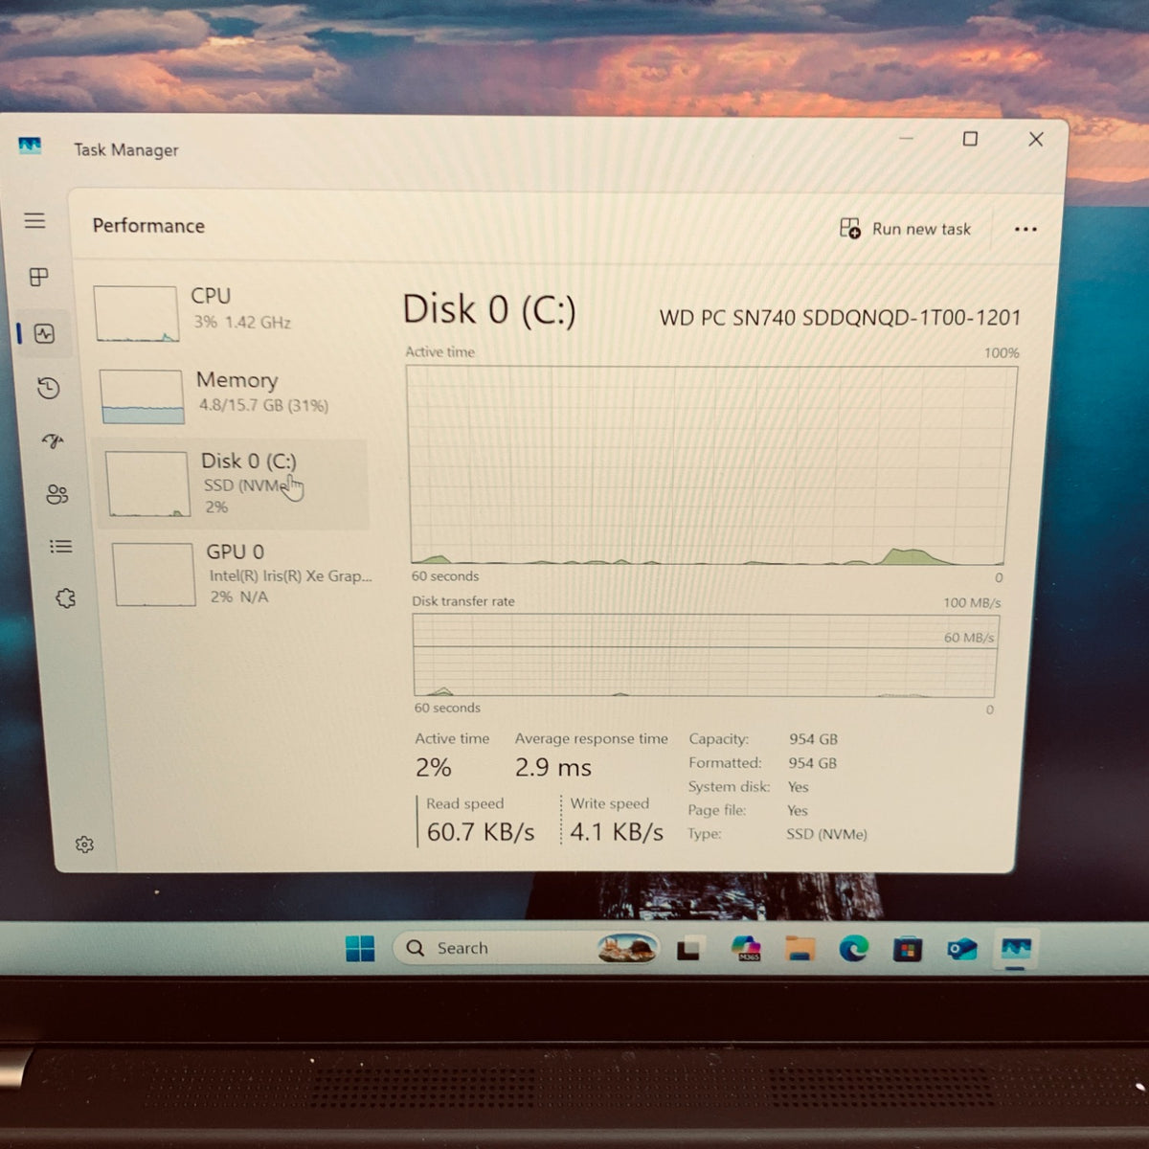The image size is (1149, 1149).
Task: Select the Performance page icon in sidebar
Action: coord(44,333)
